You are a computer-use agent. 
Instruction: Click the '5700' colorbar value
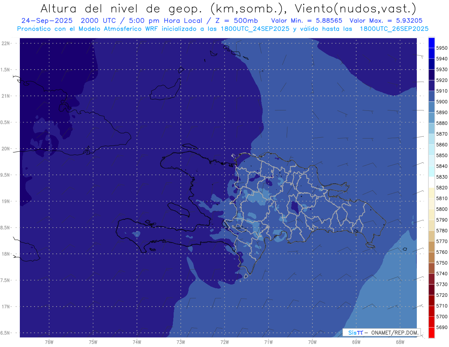point(442,317)
